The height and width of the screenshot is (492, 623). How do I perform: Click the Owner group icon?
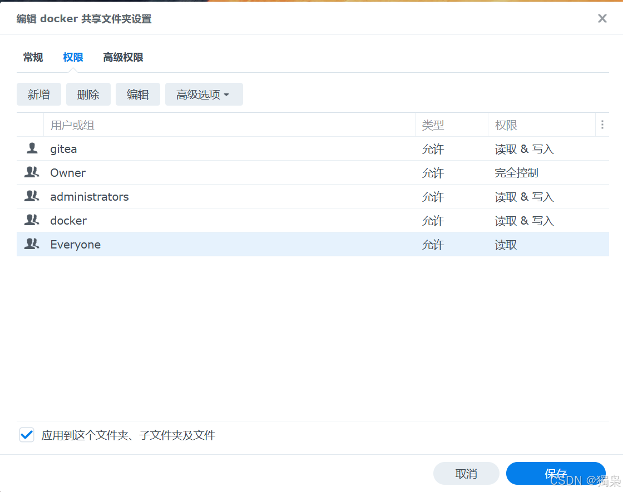pos(32,173)
